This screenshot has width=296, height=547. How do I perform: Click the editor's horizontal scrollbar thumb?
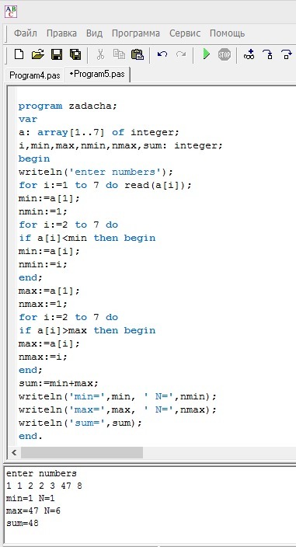(x=82, y=453)
